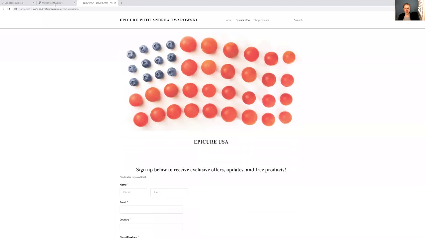Go to Shop Epicure page

point(261,20)
